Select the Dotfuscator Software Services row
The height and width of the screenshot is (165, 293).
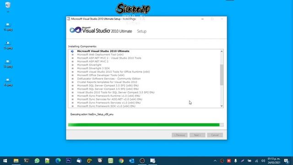tap(144, 78)
